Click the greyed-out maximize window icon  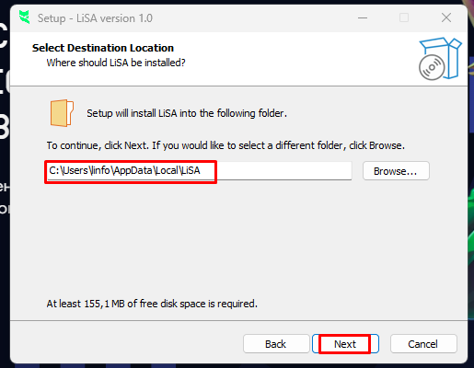coord(404,17)
